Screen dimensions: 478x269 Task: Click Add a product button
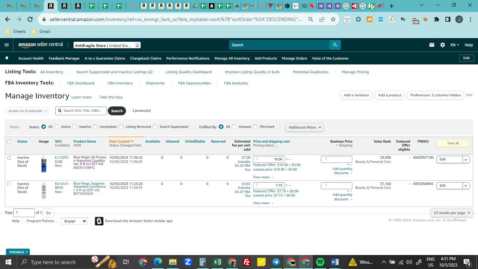(390, 95)
